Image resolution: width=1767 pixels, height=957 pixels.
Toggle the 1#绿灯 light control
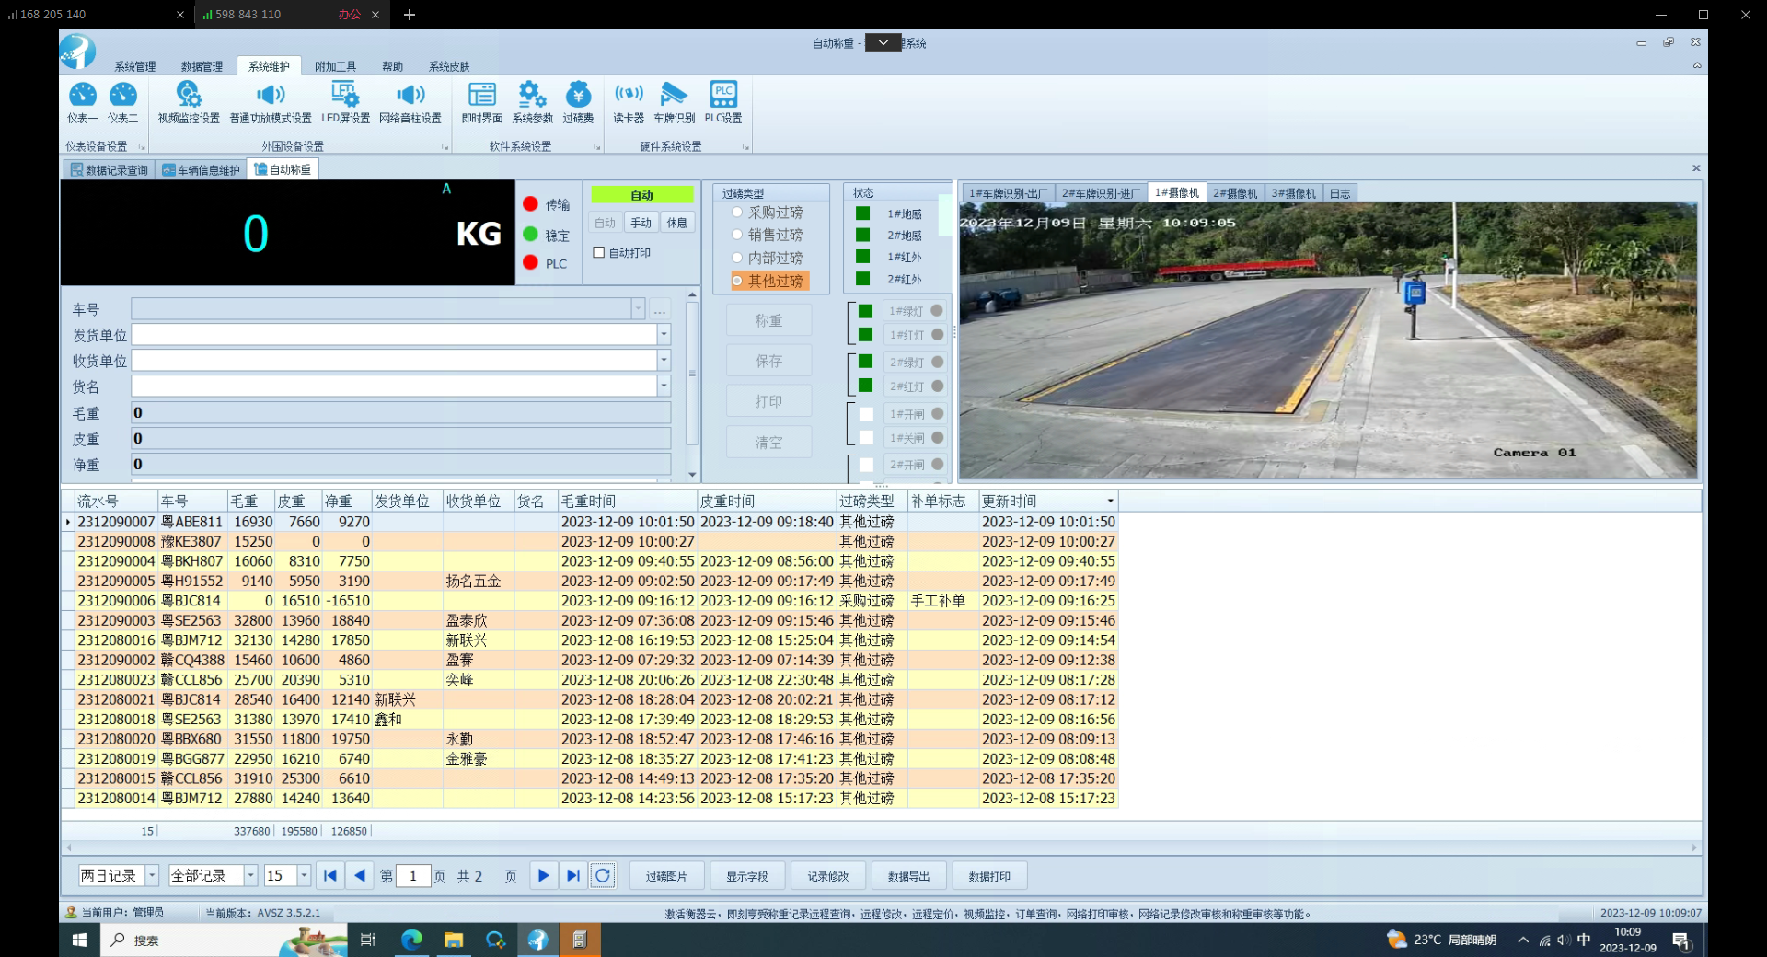pyautogui.click(x=915, y=311)
